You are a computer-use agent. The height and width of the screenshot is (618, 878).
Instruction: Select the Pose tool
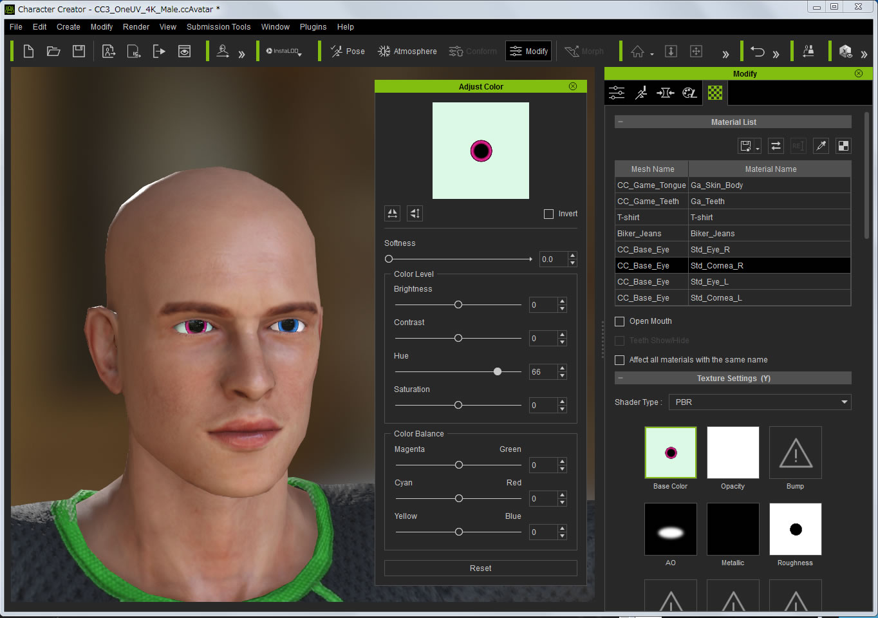348,51
